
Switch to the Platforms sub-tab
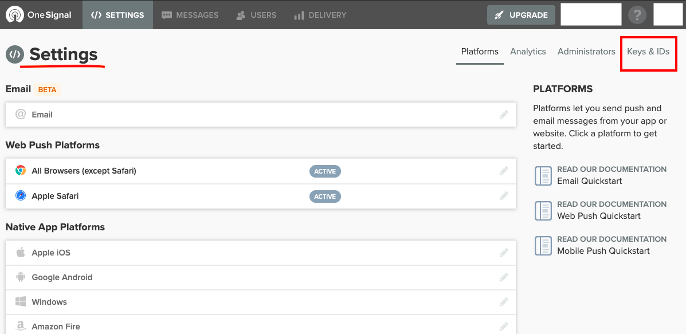pyautogui.click(x=480, y=52)
